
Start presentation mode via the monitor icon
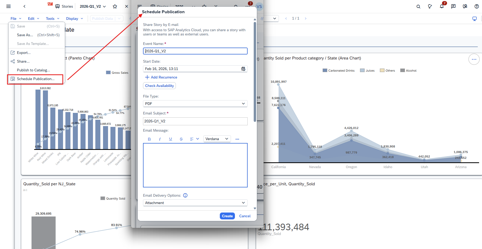tap(475, 19)
